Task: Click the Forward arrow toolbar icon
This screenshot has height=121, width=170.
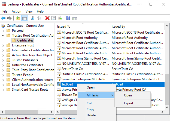Action: pyautogui.click(x=10, y=18)
